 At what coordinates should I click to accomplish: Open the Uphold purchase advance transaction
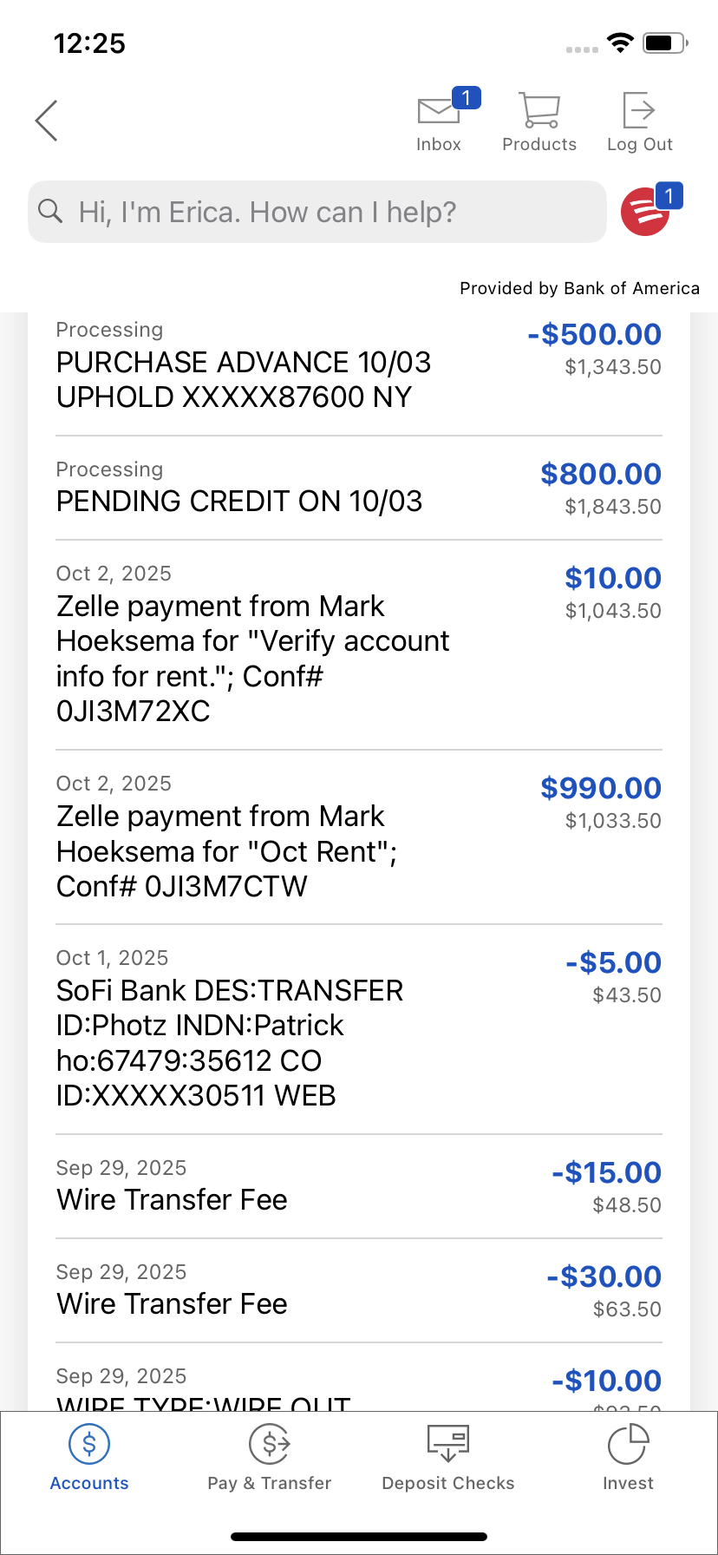pos(243,379)
